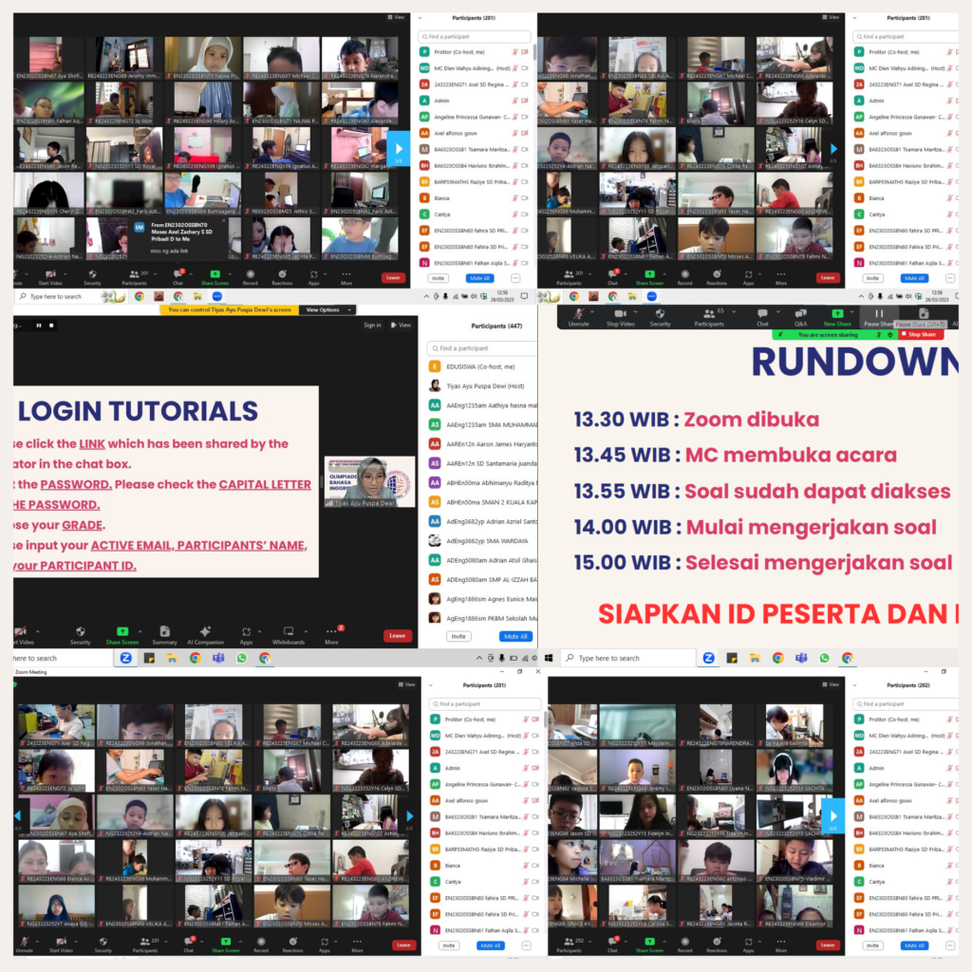The height and width of the screenshot is (972, 972).
Task: Expand caret beside Share Screen in Login Tutorials window
Action: (140, 631)
